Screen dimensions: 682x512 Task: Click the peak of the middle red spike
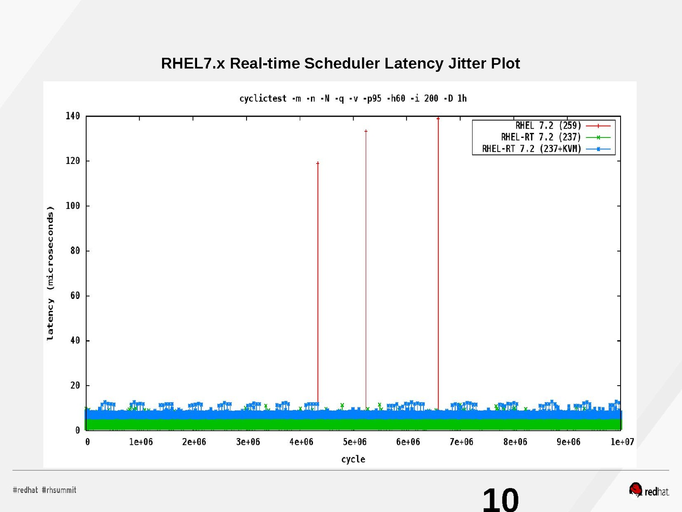tap(366, 131)
